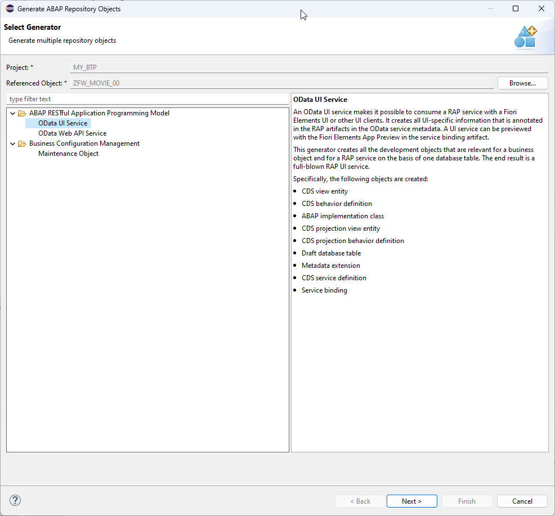The image size is (555, 516).
Task: Select Business Configuration Management row
Action: [x=84, y=143]
